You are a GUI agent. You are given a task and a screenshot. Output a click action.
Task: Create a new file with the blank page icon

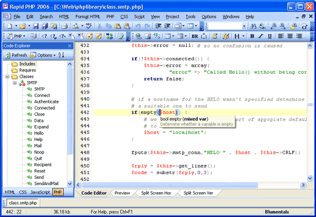(9, 26)
